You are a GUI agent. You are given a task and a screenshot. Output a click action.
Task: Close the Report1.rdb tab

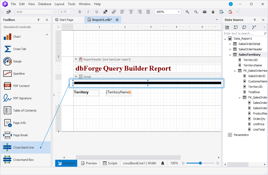coord(117,20)
